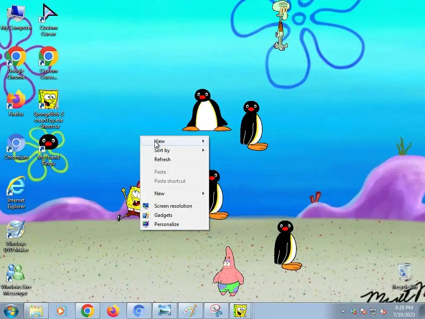The width and height of the screenshot is (425, 319).
Task: Switch to Snipping Tool in the taskbar
Action: pos(216,311)
